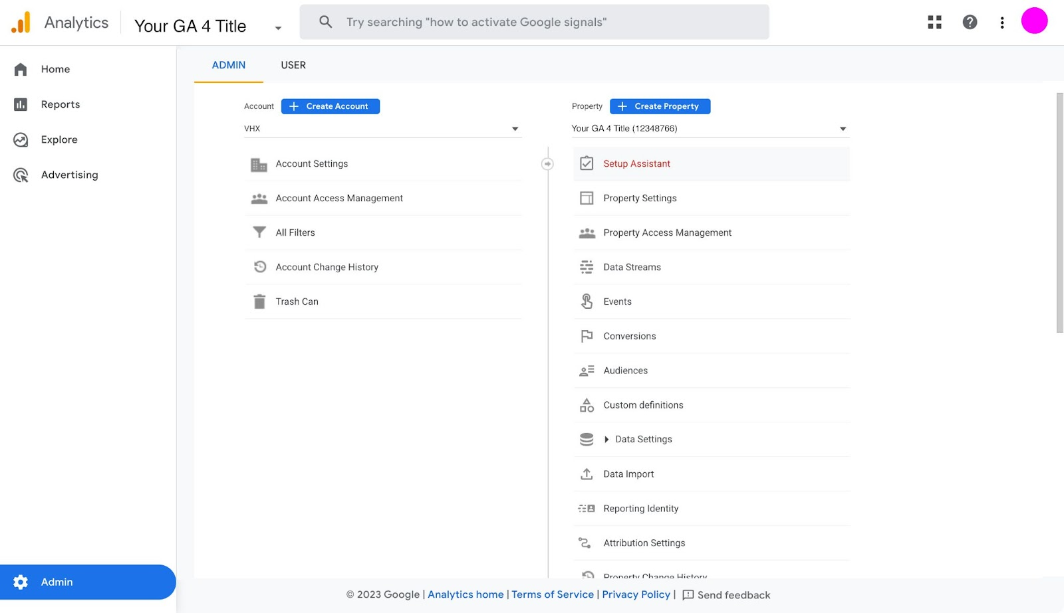Switch to the USER tab
The height and width of the screenshot is (613, 1064).
click(x=293, y=65)
